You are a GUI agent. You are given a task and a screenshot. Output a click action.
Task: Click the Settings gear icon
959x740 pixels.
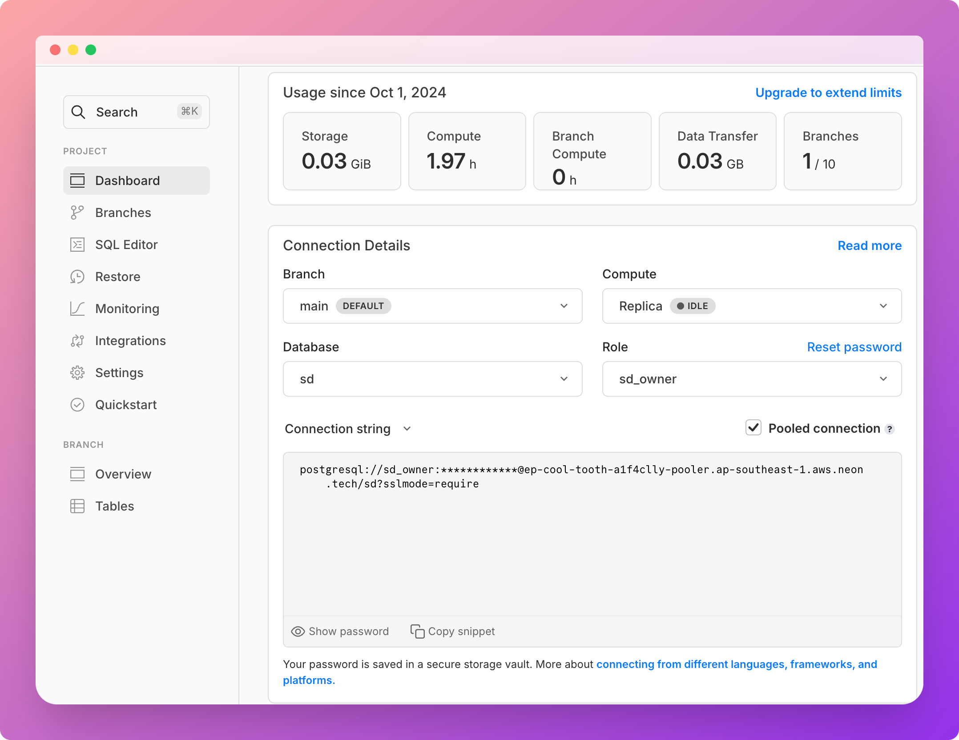[77, 373]
